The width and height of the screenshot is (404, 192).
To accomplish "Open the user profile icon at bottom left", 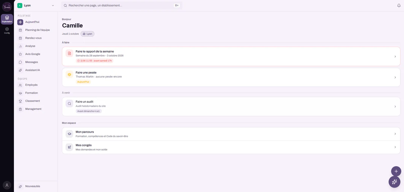I will (7, 185).
